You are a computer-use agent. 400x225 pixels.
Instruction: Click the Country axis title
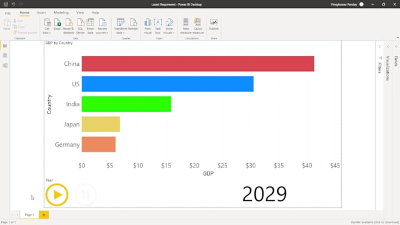[49, 104]
